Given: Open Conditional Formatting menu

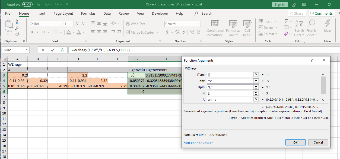Looking at the screenshot, I should click(215, 28).
